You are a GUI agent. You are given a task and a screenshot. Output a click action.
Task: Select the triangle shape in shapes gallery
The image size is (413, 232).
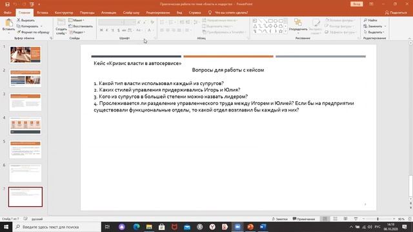[255, 26]
